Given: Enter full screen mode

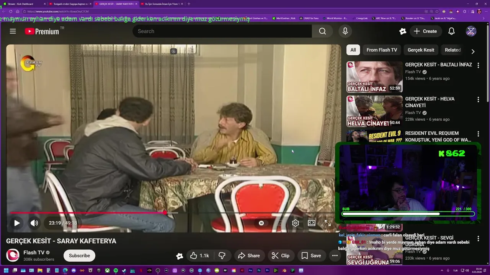Looking at the screenshot, I should click(328, 223).
